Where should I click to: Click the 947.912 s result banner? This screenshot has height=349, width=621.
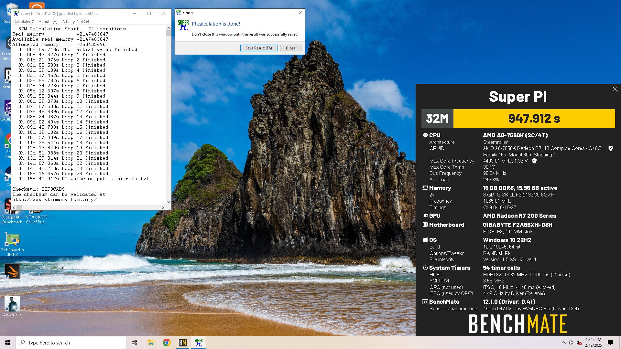coord(534,119)
